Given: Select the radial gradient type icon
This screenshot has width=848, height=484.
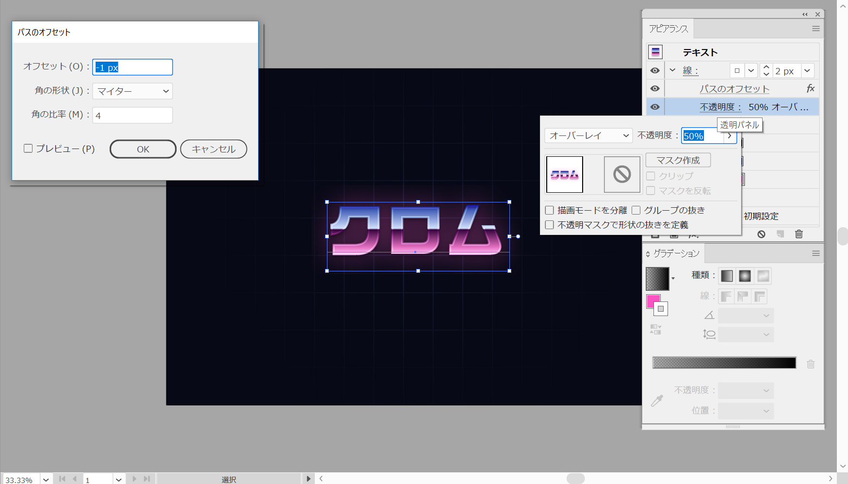Looking at the screenshot, I should [x=745, y=276].
